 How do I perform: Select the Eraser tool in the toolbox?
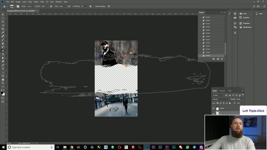[3, 50]
